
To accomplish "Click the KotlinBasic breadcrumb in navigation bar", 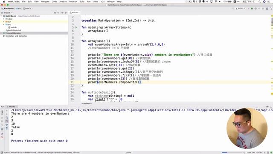I will pos(8,9).
